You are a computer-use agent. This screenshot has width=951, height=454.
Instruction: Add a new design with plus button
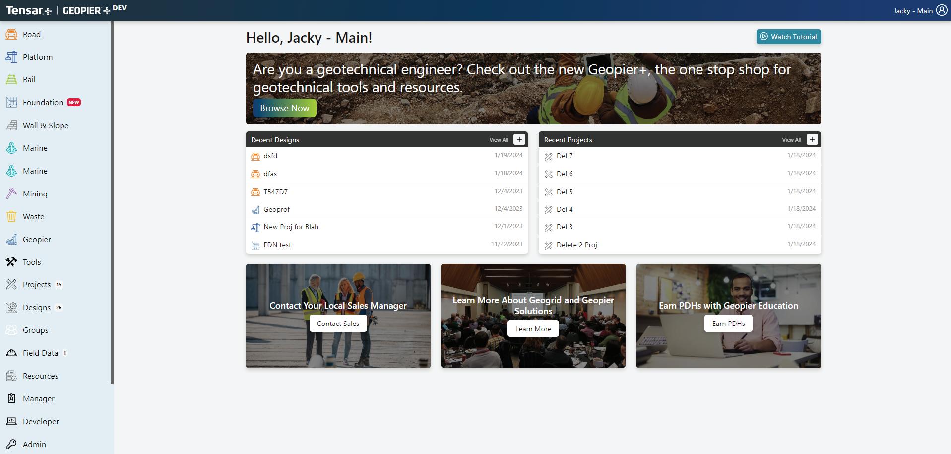click(519, 139)
